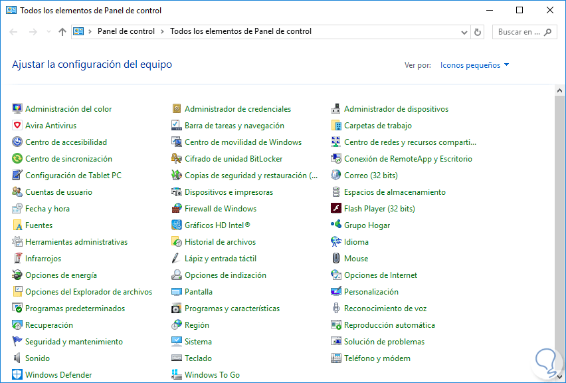Viewport: 566px width, 383px height.
Task: Open the Grupo Hogar icon
Action: 335,225
